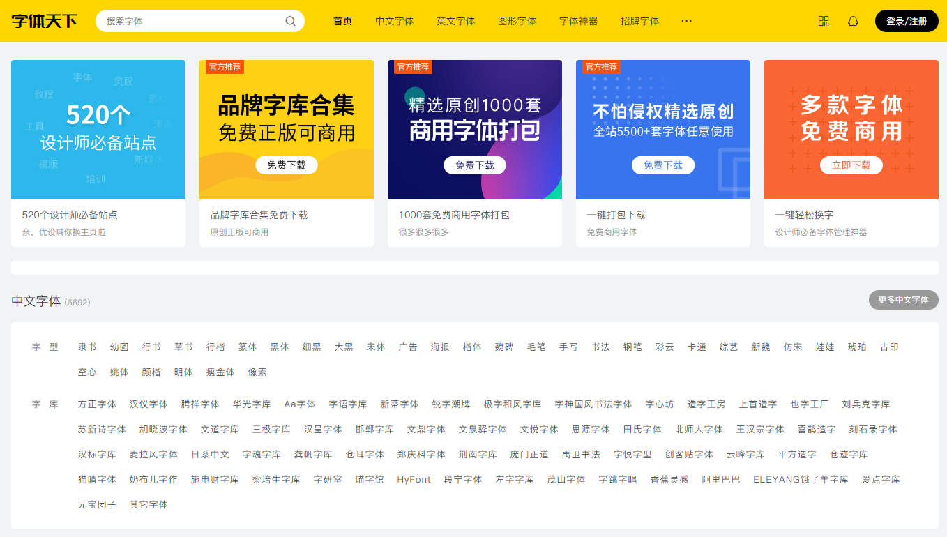Click the search magnifier icon
The height and width of the screenshot is (537, 947).
coord(290,21)
